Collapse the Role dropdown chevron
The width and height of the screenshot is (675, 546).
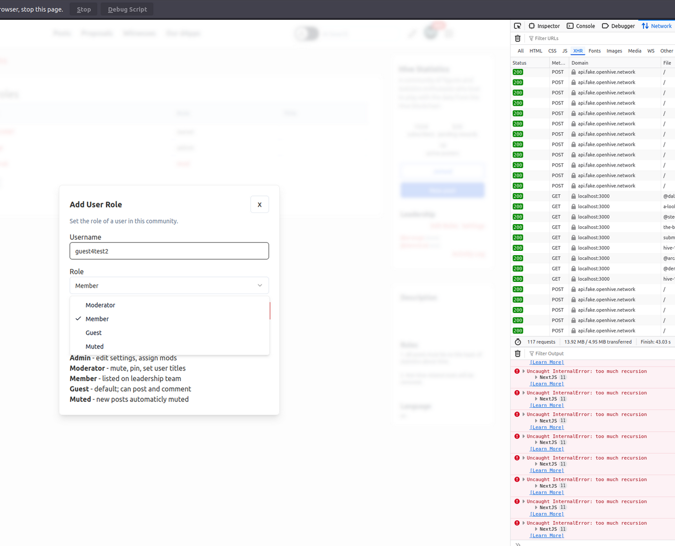pos(260,286)
